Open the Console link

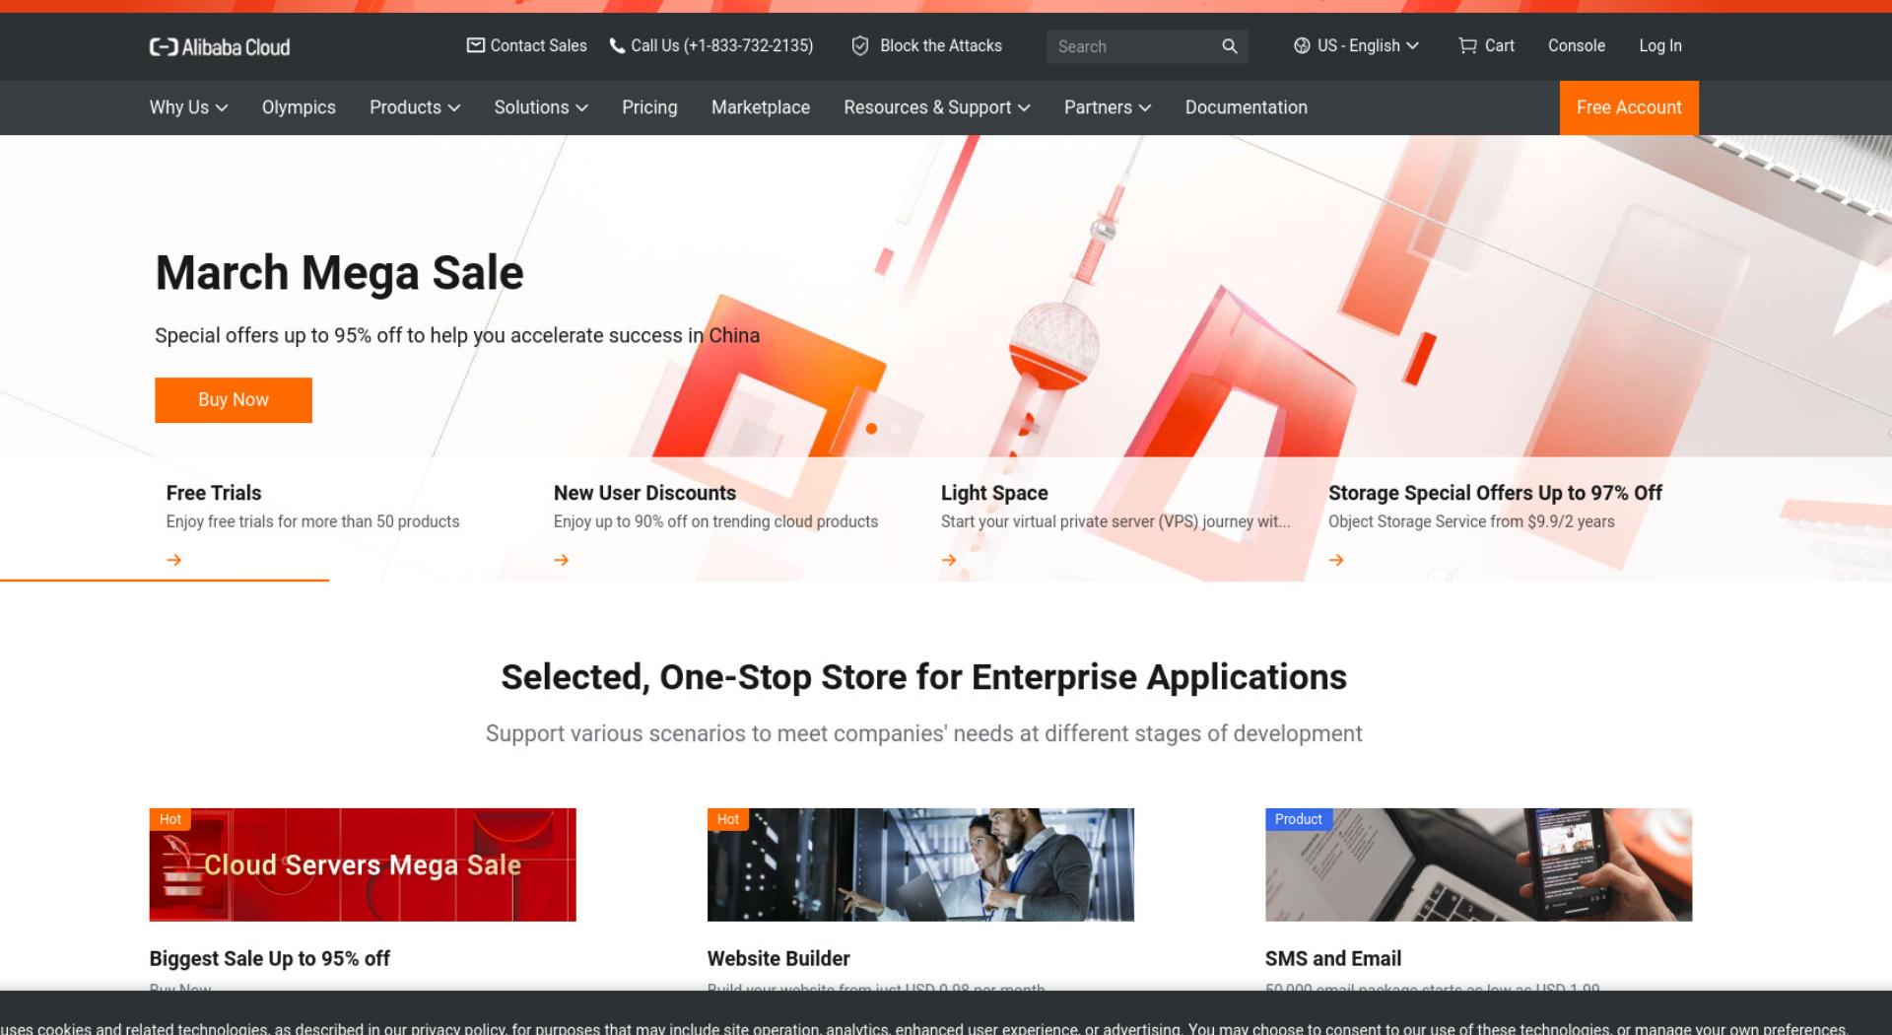(x=1577, y=45)
